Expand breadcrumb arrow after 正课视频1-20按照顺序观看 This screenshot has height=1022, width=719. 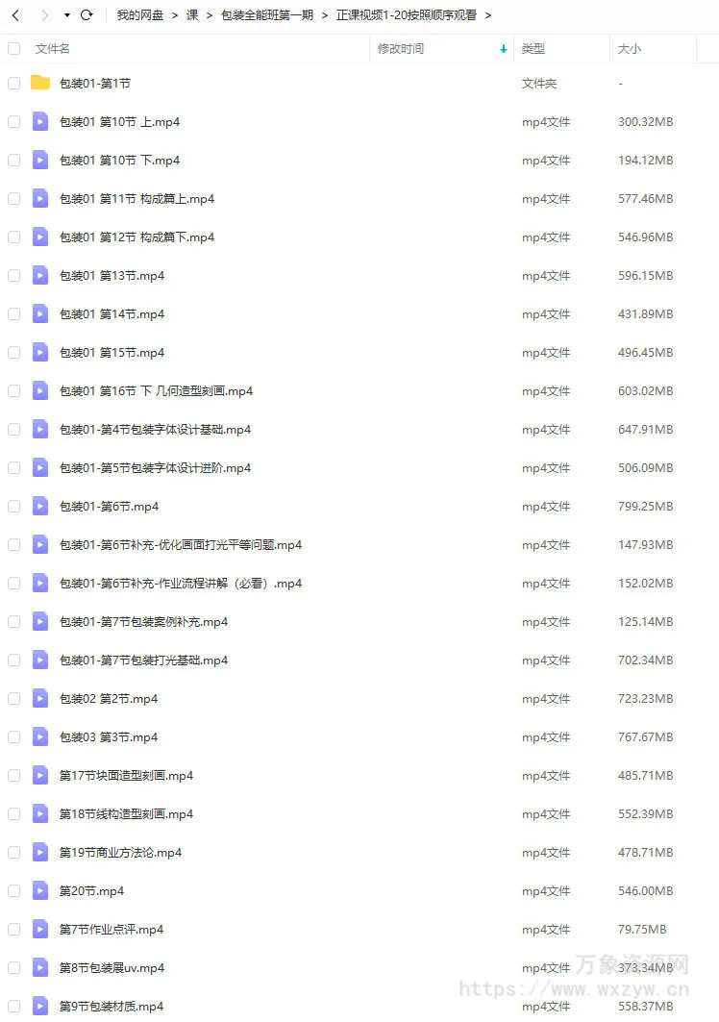point(488,15)
